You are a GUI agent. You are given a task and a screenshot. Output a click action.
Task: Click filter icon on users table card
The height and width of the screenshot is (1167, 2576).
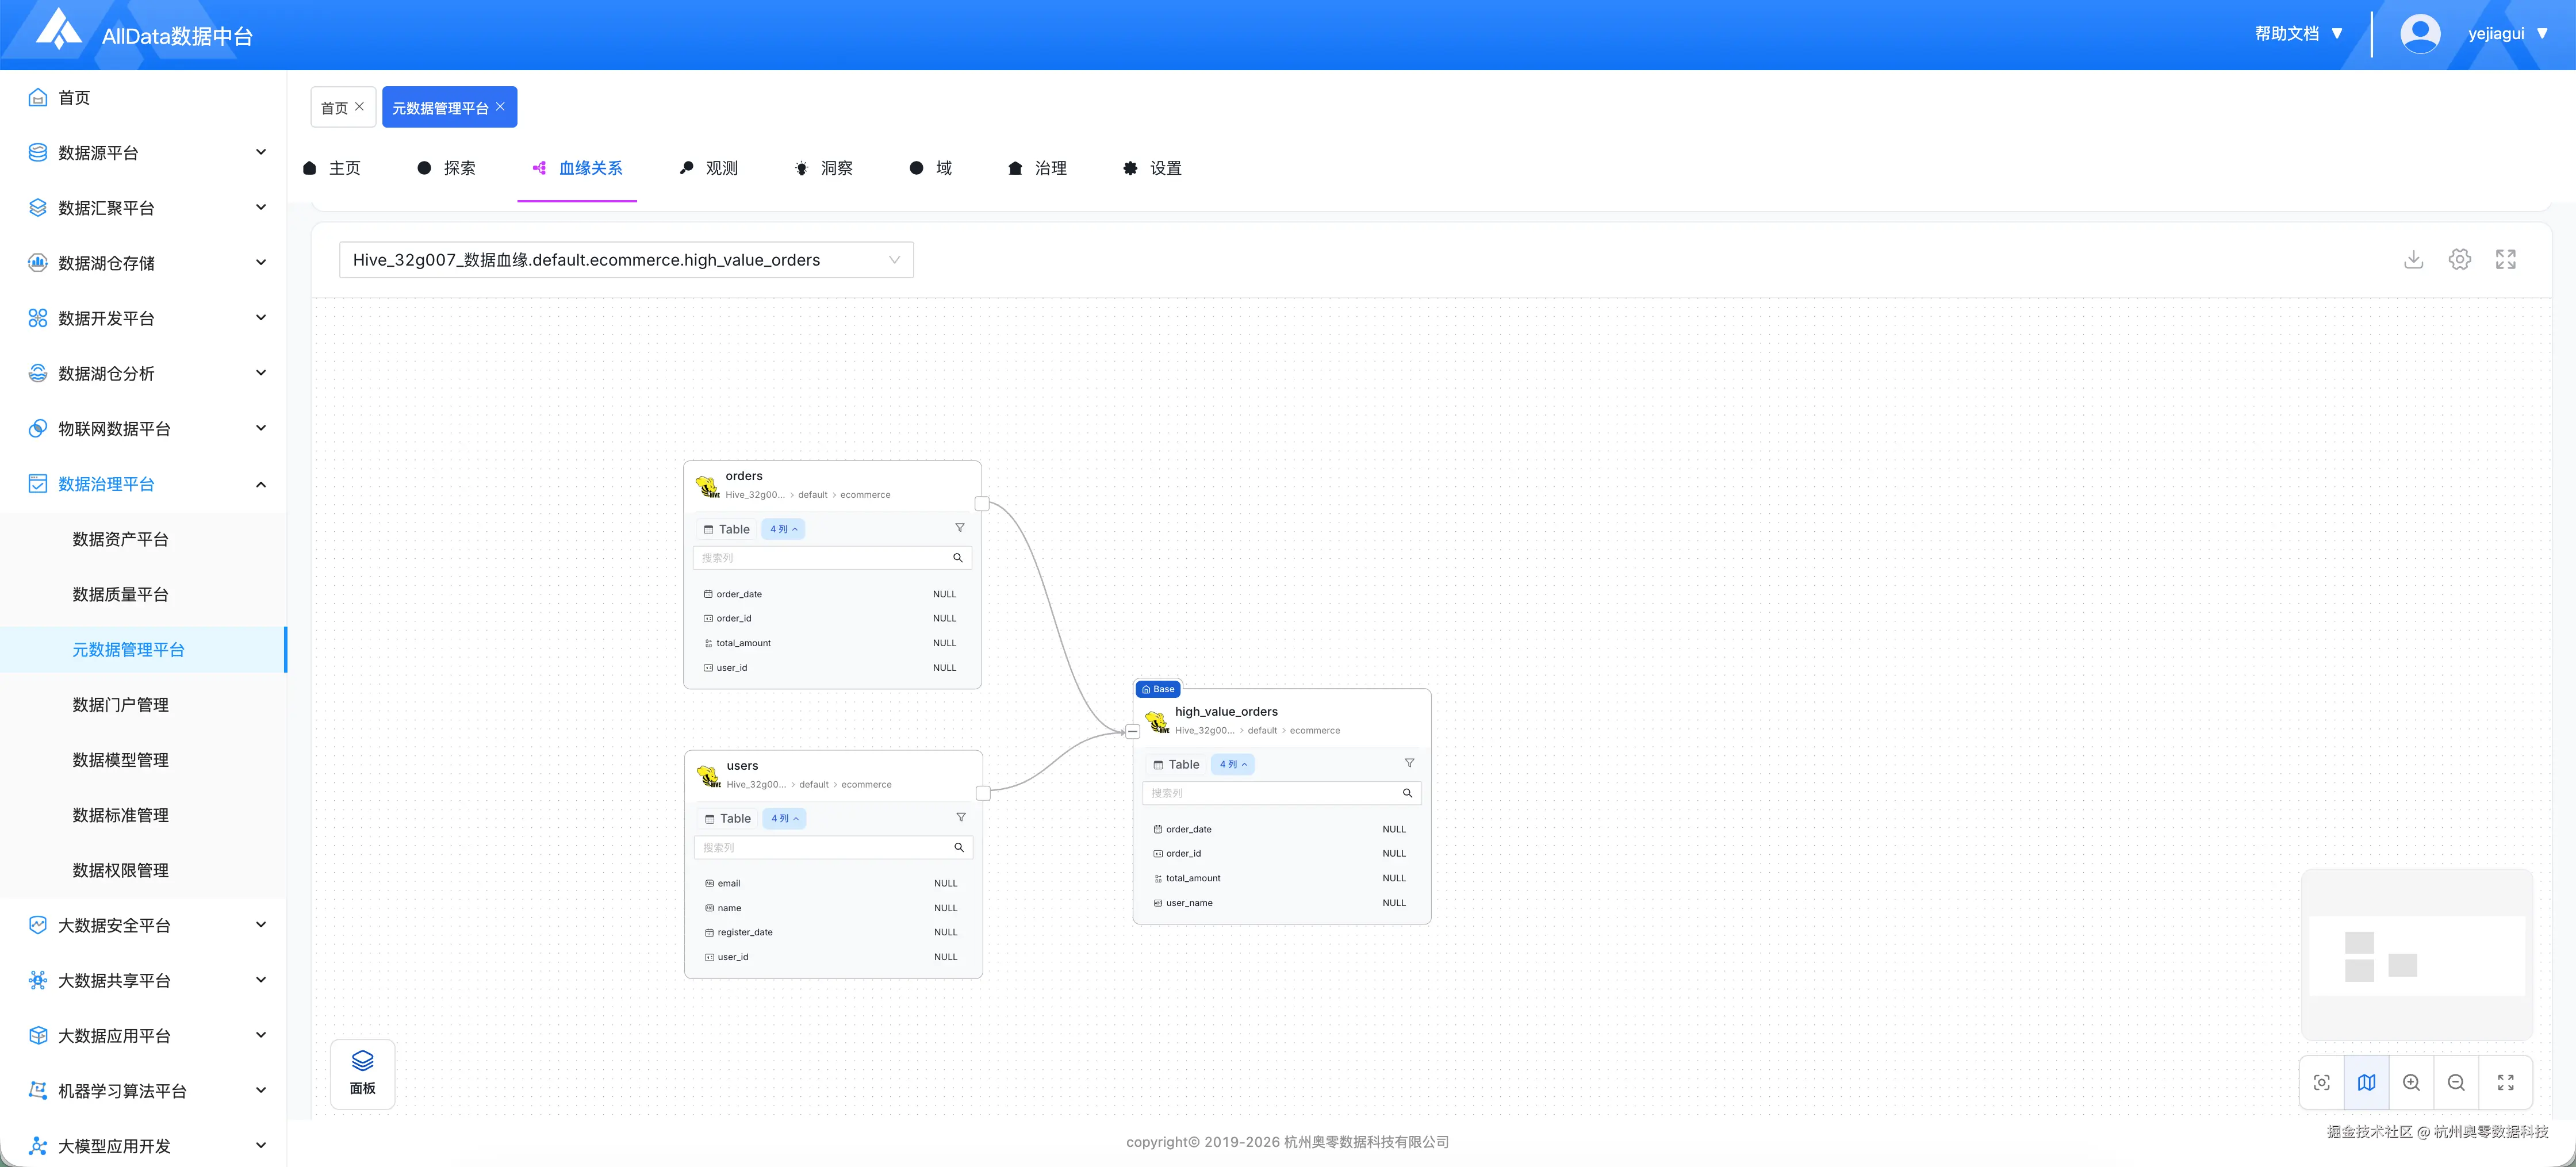pyautogui.click(x=960, y=817)
